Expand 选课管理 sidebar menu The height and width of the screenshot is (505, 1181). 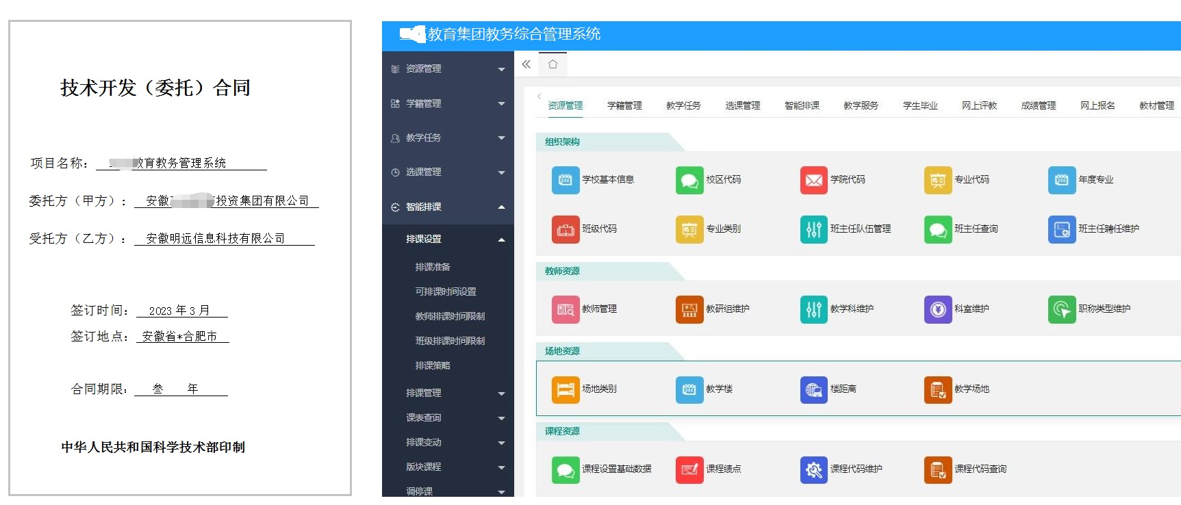click(x=448, y=172)
